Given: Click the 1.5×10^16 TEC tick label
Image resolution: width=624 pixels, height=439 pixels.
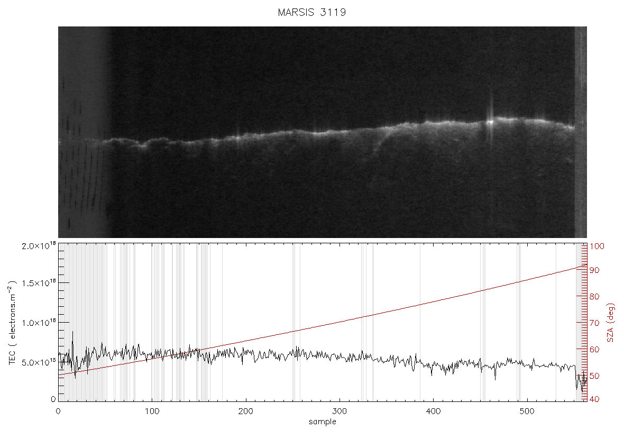Looking at the screenshot, I should tap(39, 283).
